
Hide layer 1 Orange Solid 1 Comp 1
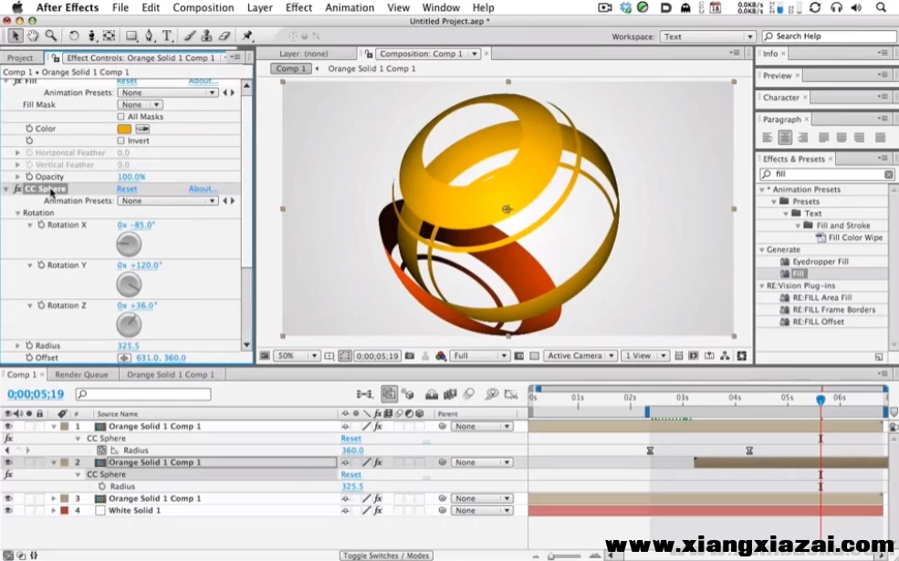[x=8, y=426]
